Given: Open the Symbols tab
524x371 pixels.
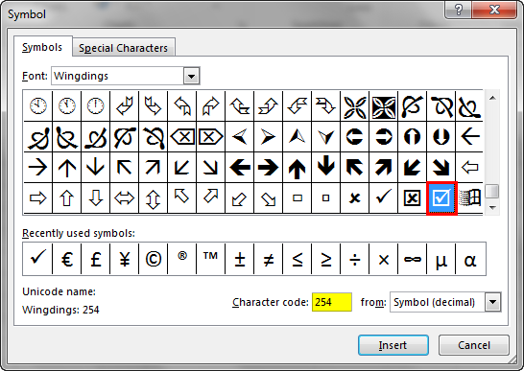Looking at the screenshot, I should tap(42, 47).
